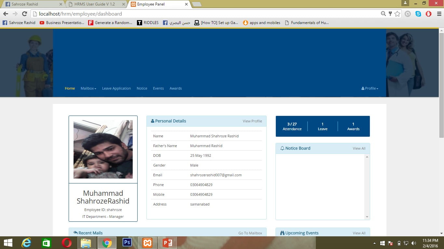The image size is (444, 249).
Task: Show hidden system tray icons arrow
Action: pyautogui.click(x=374, y=243)
